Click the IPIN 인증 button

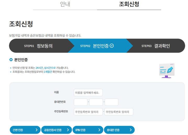tap(88, 130)
